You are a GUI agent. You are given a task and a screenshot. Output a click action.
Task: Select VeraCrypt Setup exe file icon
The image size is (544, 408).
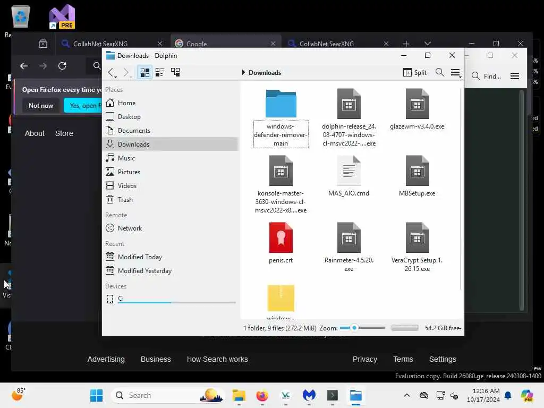click(417, 237)
